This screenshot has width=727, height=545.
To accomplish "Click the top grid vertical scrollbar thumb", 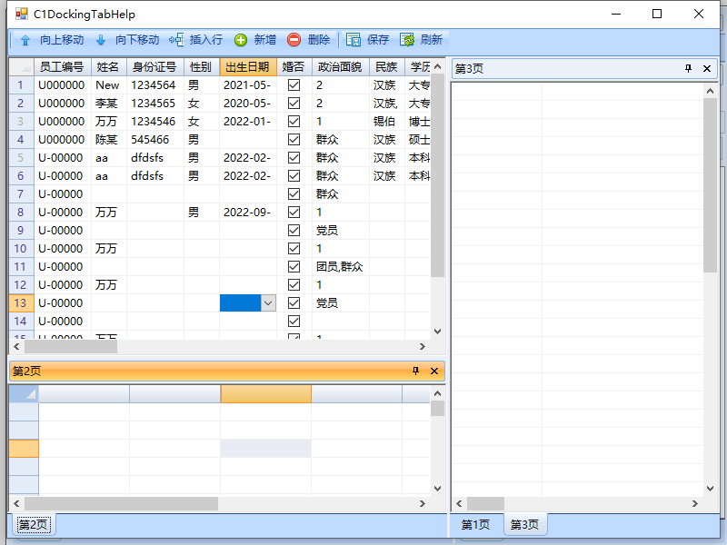I will point(437,175).
